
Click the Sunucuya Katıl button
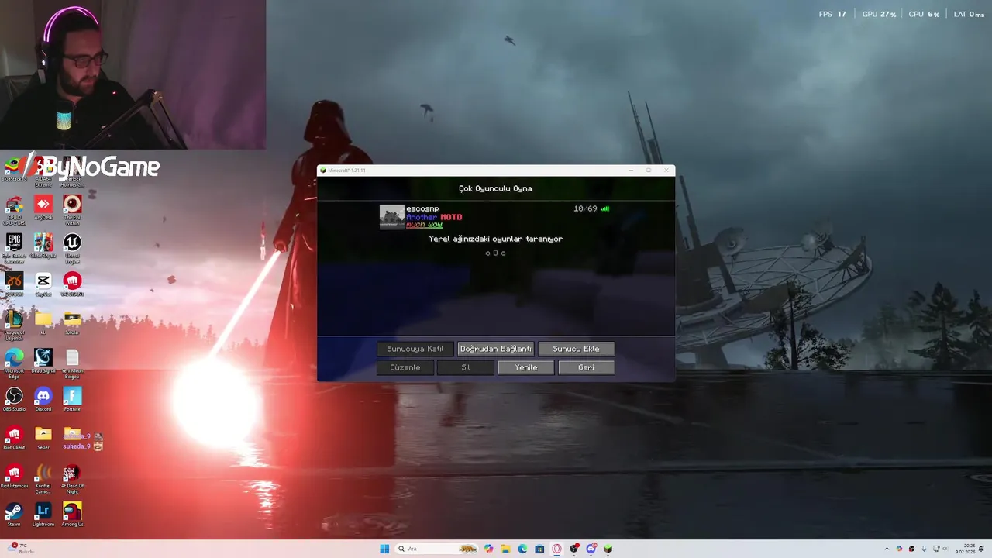pyautogui.click(x=415, y=349)
